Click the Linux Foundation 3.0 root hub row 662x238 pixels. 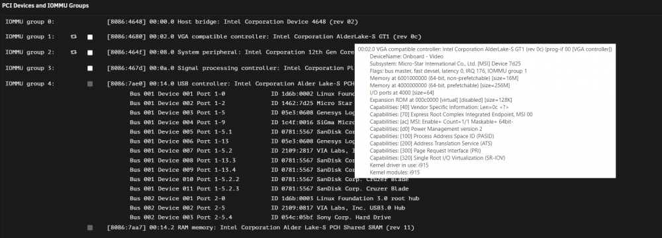275,198
